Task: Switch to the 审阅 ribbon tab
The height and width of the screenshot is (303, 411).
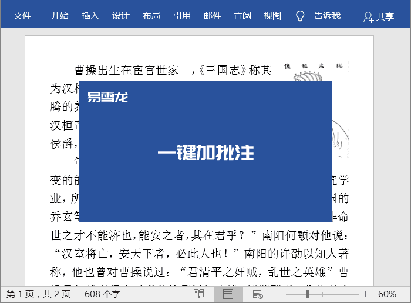Action: click(242, 16)
